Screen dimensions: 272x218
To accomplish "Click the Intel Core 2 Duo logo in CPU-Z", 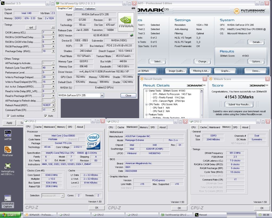I will click(93, 141).
